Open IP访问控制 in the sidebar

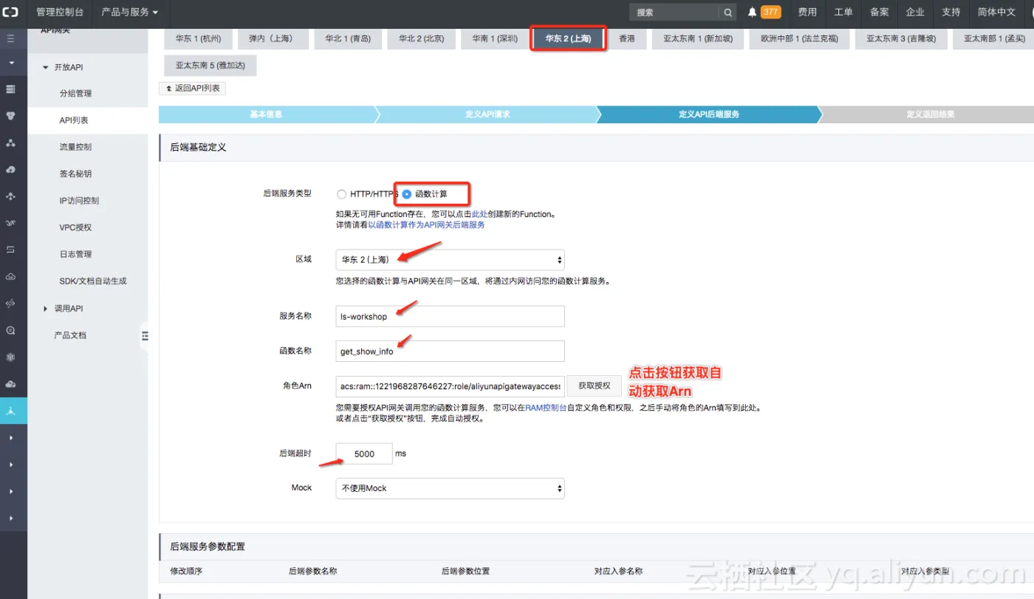pos(79,201)
